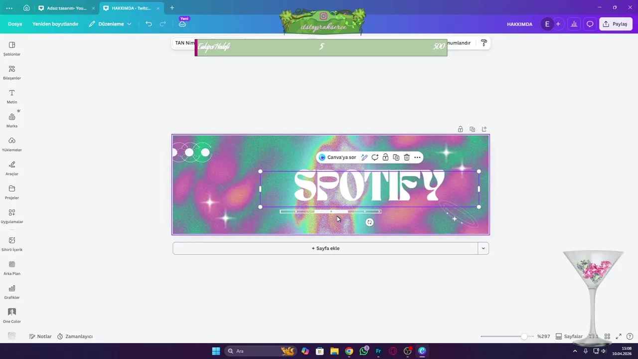Expand the Sayfa ekle dropdown arrow
Image resolution: width=638 pixels, height=359 pixels.
(483, 248)
